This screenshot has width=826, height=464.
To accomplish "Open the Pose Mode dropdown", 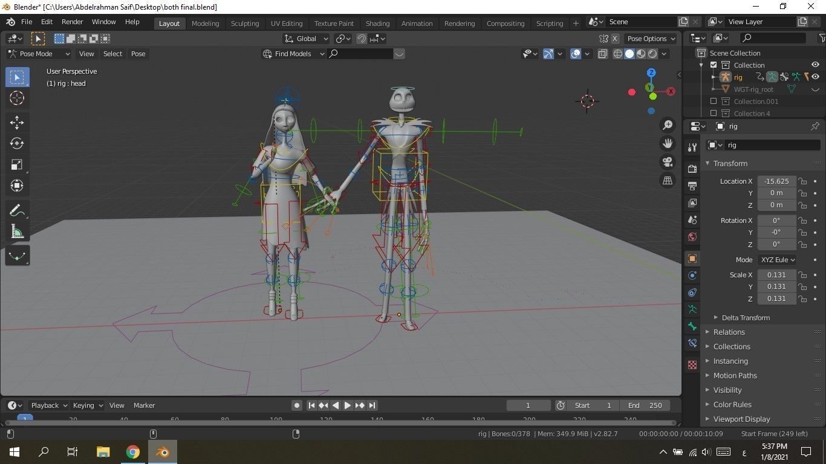I will coord(39,54).
